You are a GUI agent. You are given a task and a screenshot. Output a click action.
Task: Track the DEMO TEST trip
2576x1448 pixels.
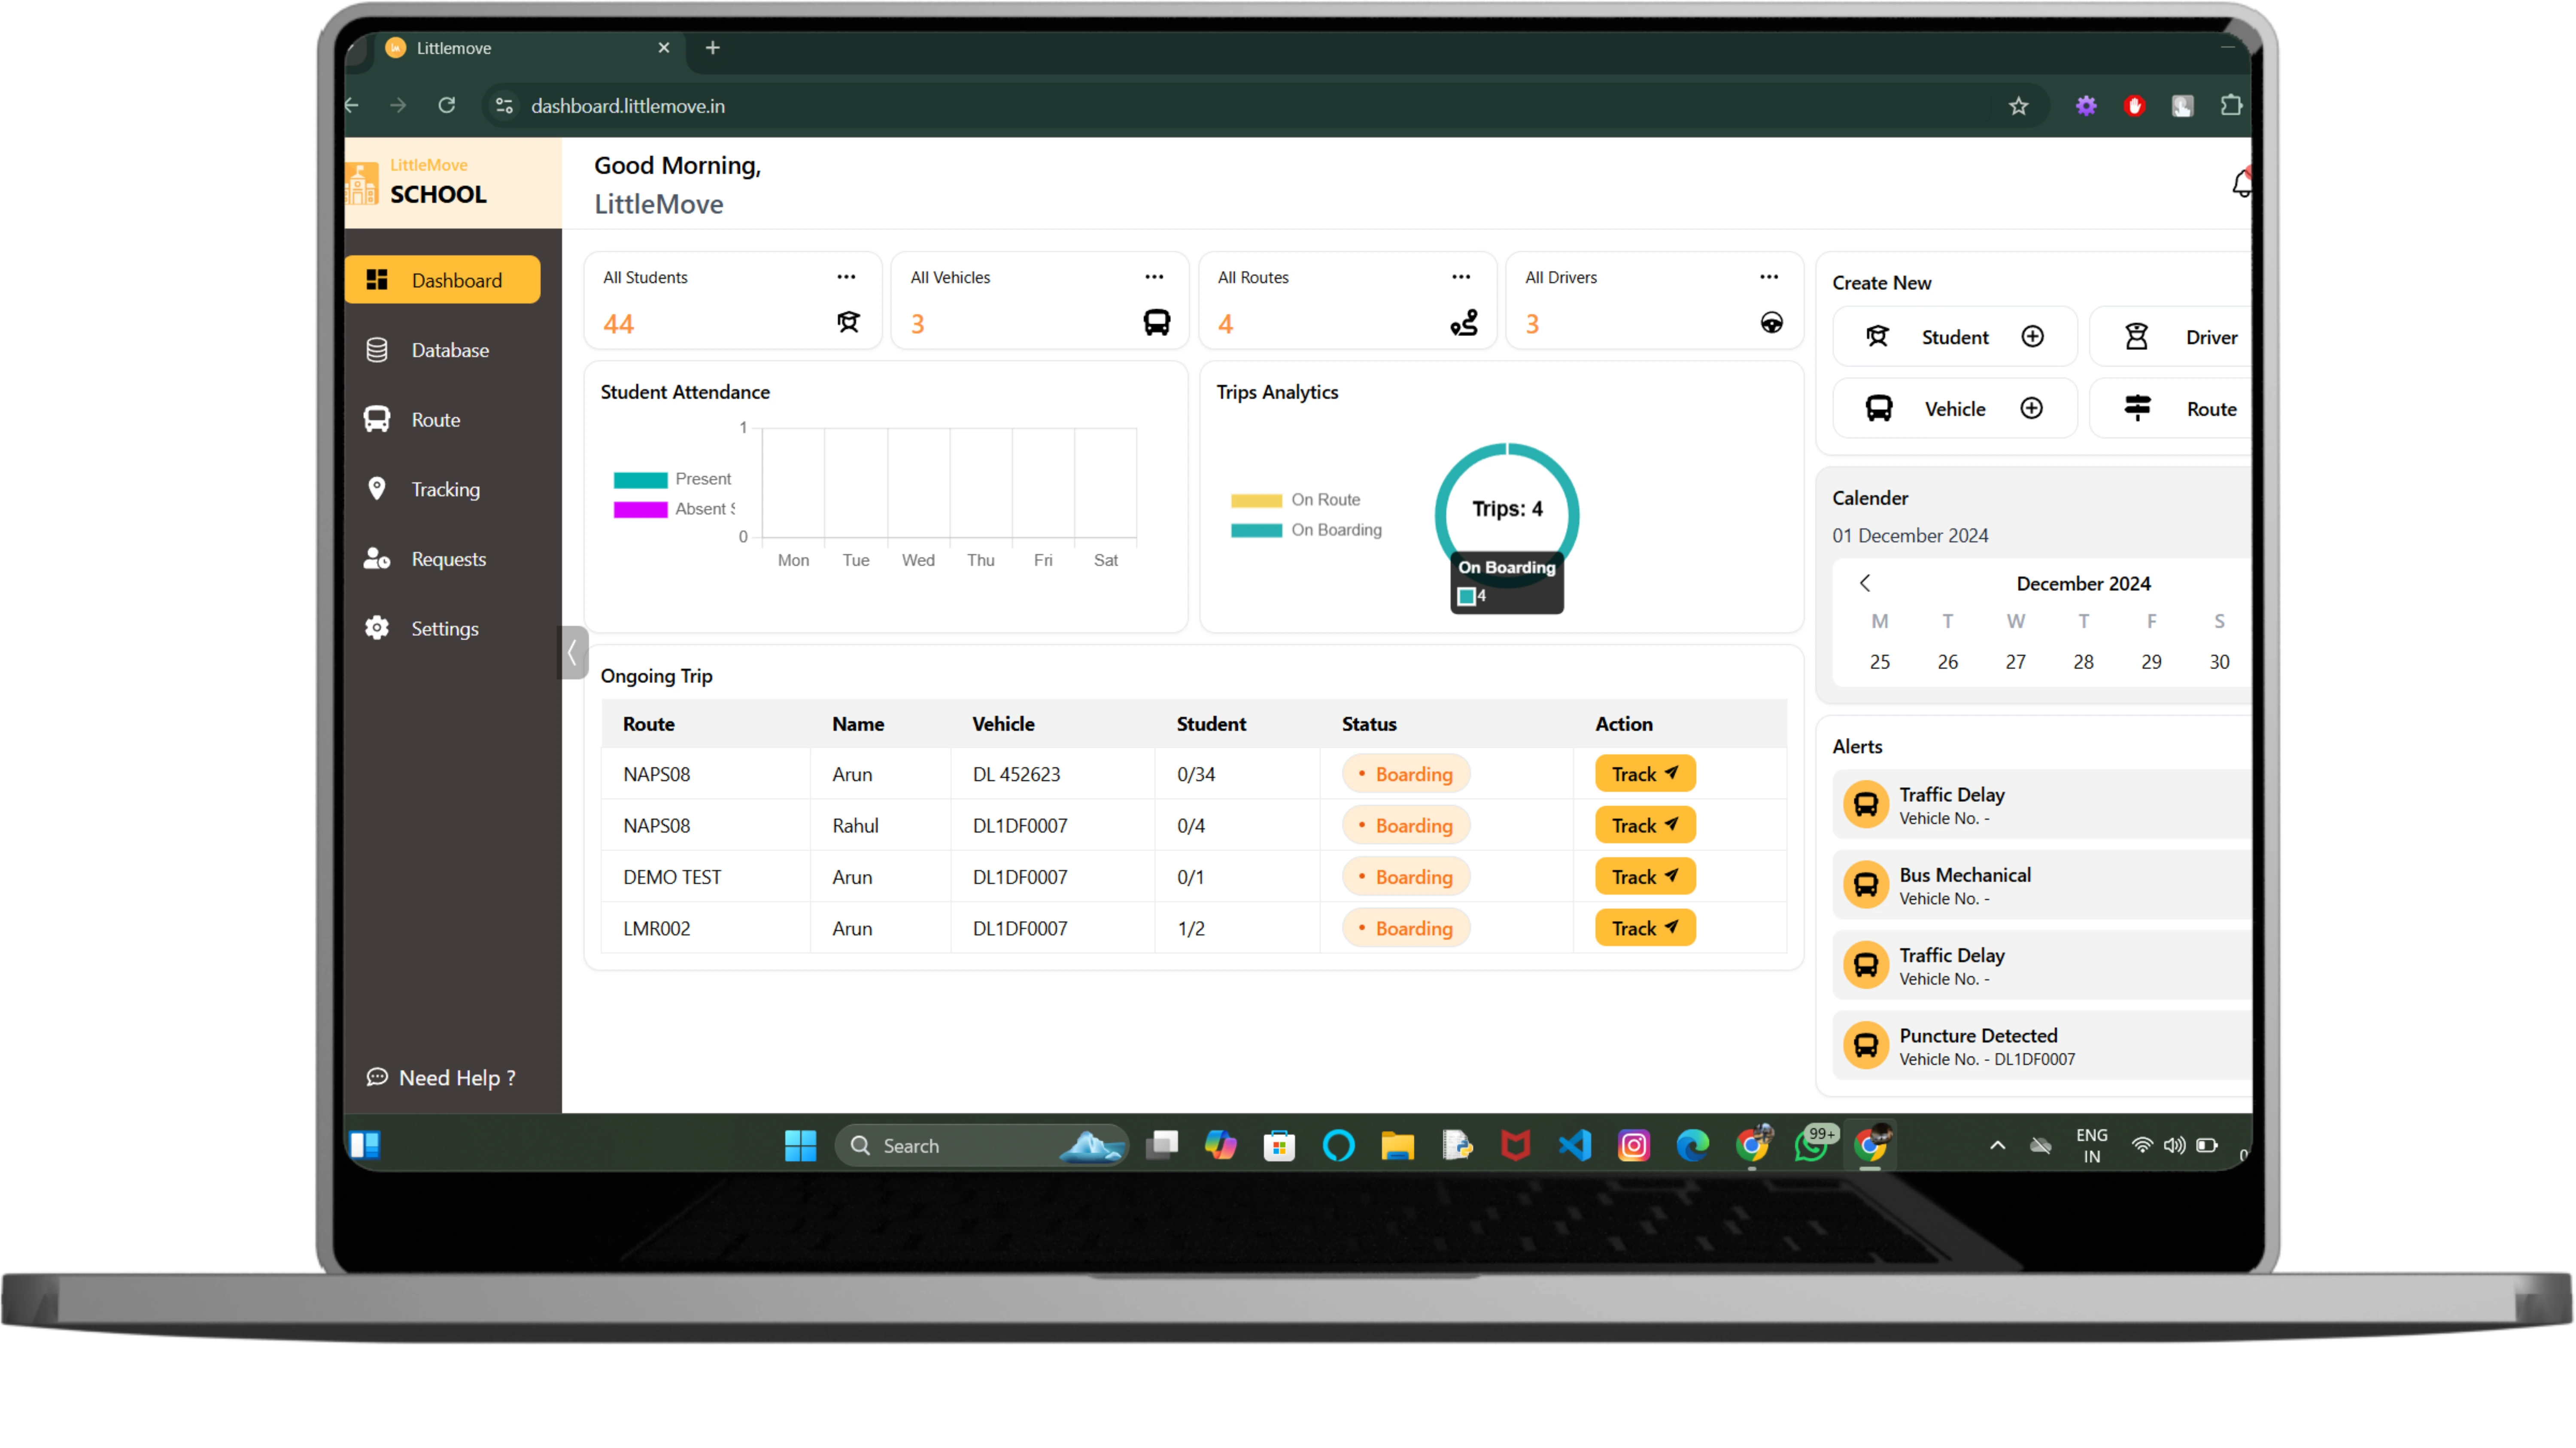coord(1645,877)
